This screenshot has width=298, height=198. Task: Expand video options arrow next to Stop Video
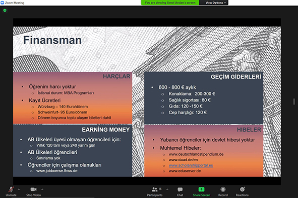(x=42, y=189)
